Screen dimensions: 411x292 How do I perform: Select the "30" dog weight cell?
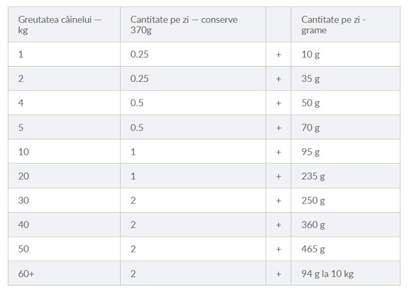[x=23, y=201]
